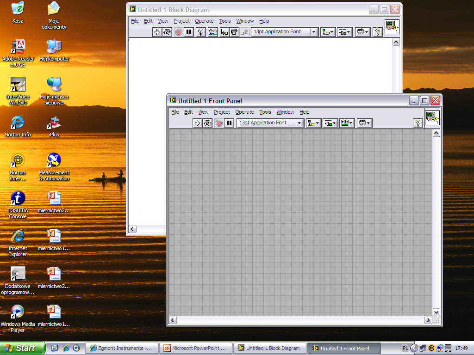Click Run Continuously in Block Diagram toolbar

click(167, 32)
